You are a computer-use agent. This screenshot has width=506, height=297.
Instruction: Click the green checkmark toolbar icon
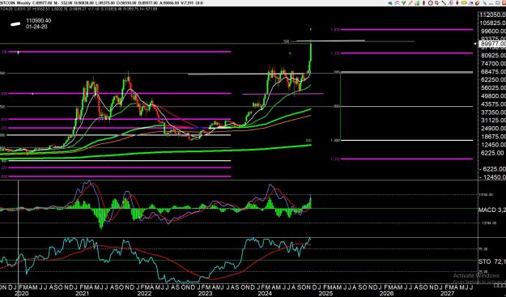pos(404,3)
